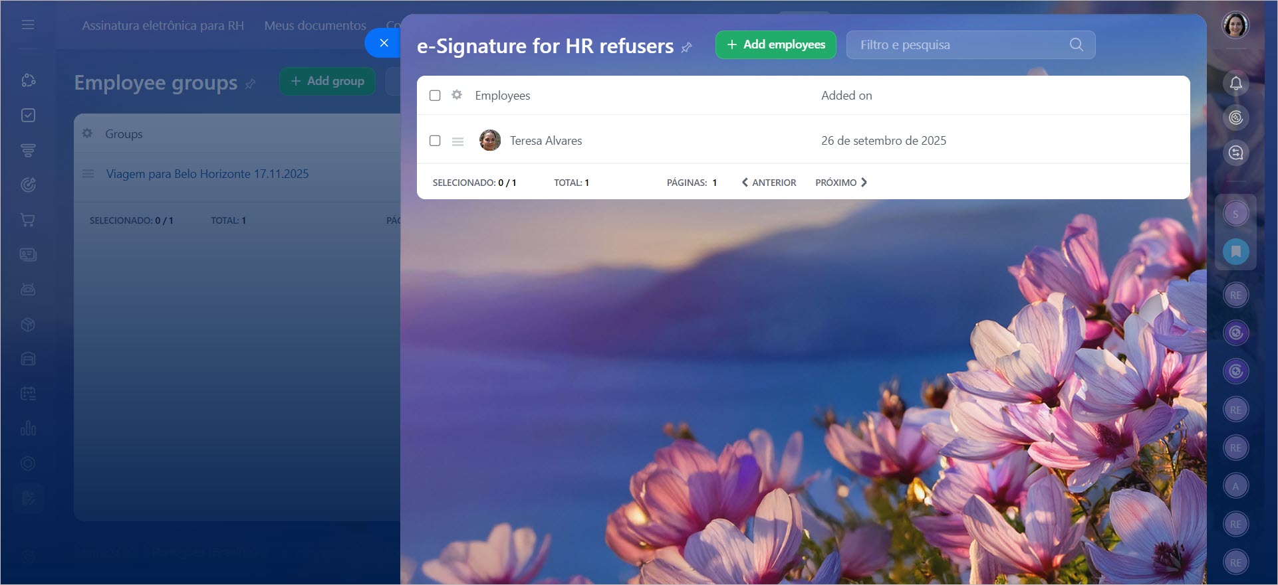Check the select-all checkbox beside Employees header
Screen dimensions: 1278x585
pyautogui.click(x=435, y=96)
